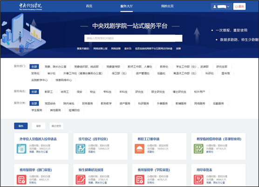
Task: Click the 信息系统和网络平台互联网访问申请 keyword
Action: tap(154, 49)
